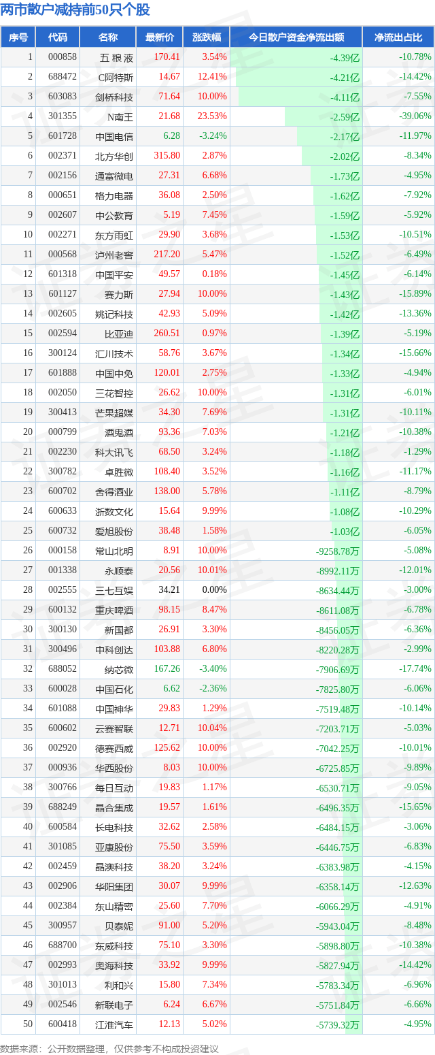This screenshot has height=1055, width=435.
Task: Click the 涨跌幅 column header
Action: 207,37
